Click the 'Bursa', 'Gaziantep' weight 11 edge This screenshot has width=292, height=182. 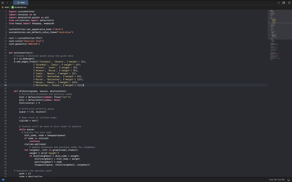(x=58, y=79)
